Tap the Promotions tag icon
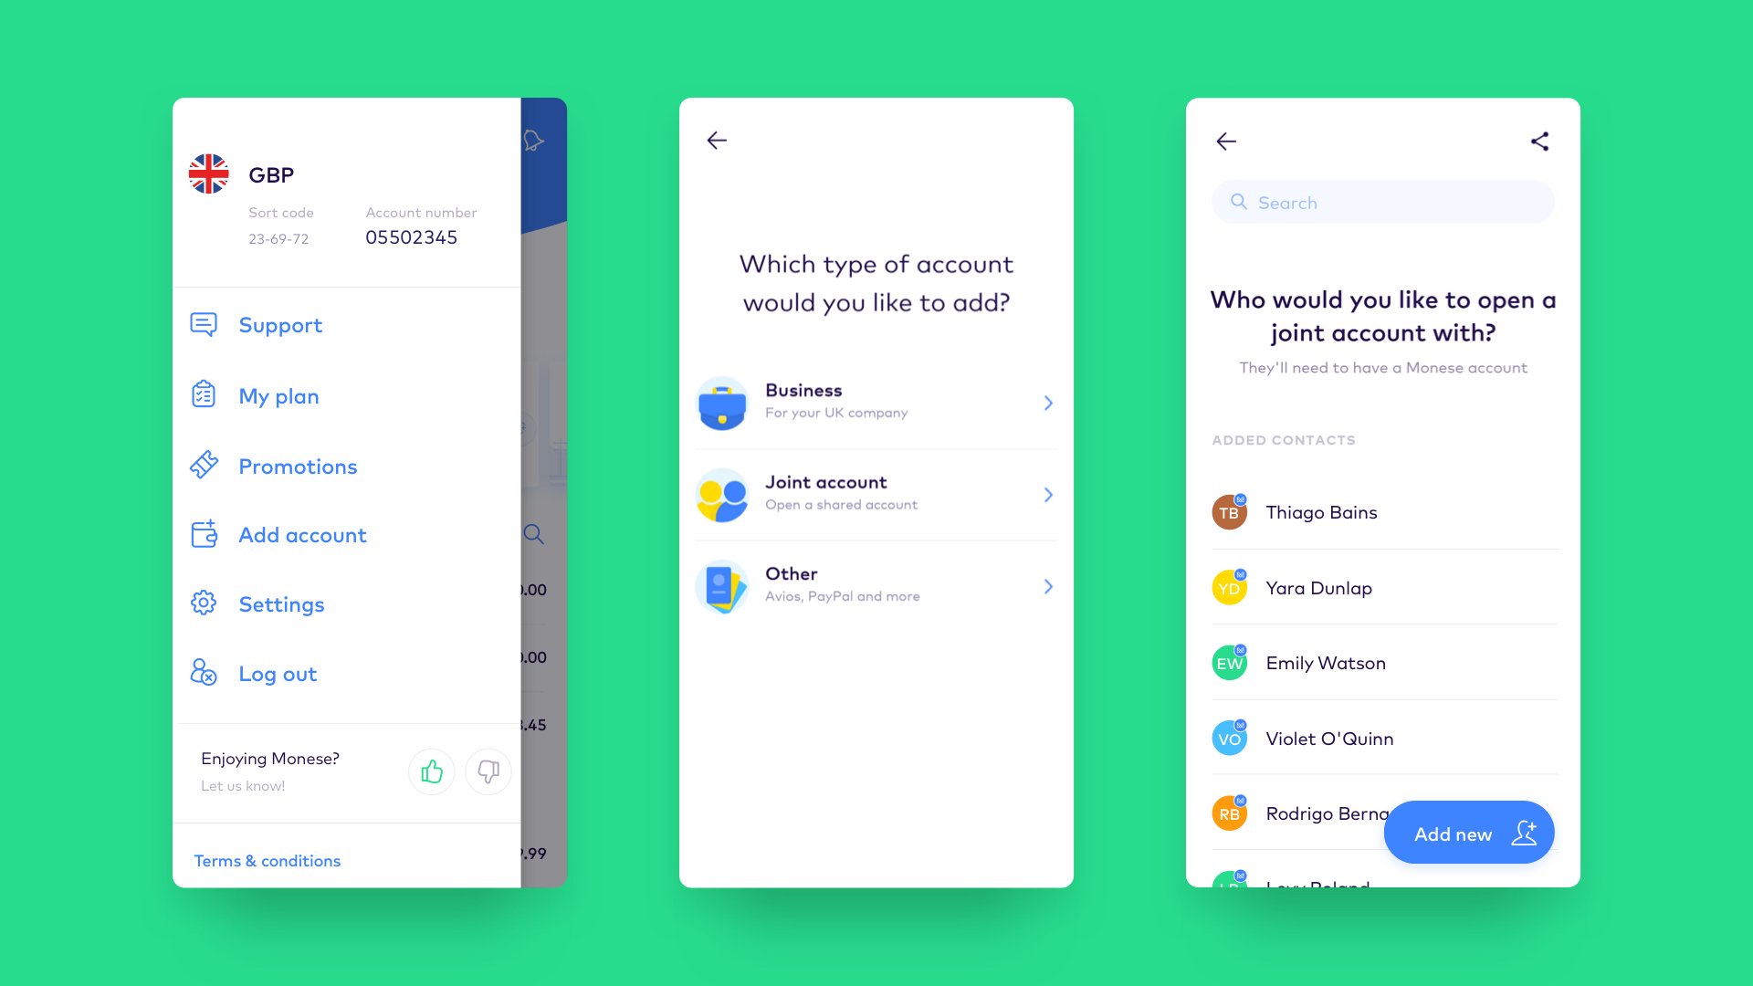Viewport: 1753px width, 986px height. click(x=203, y=465)
